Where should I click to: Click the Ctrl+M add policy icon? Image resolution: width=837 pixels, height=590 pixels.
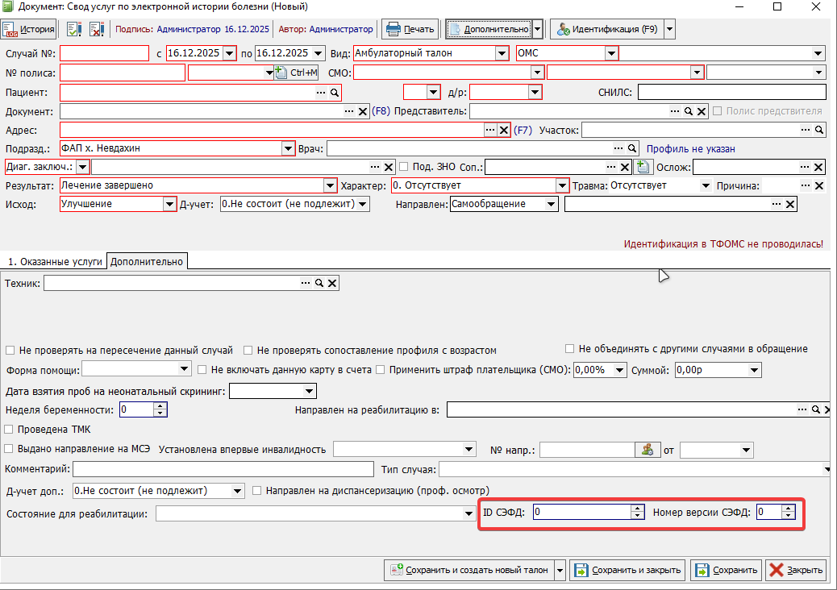[x=297, y=73]
